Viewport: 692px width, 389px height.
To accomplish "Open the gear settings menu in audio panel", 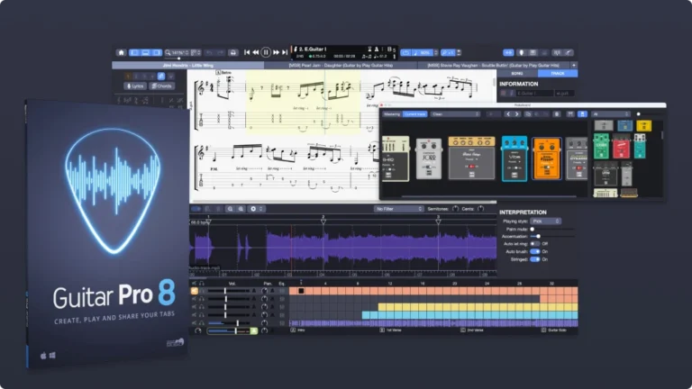I will (x=256, y=209).
